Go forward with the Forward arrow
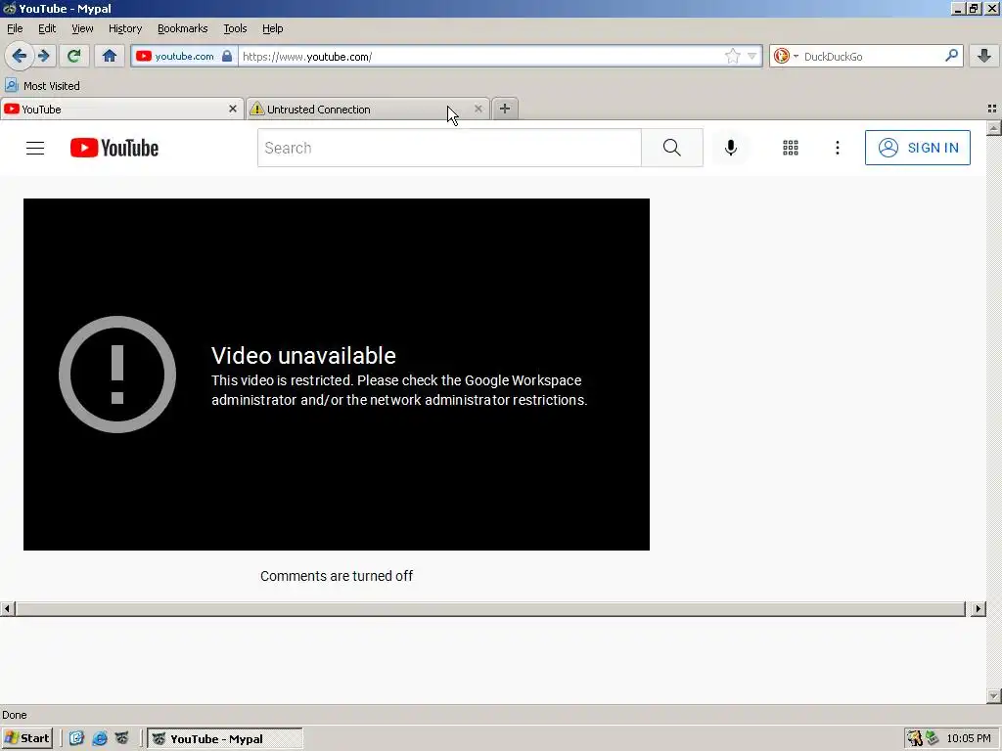 pyautogui.click(x=44, y=56)
